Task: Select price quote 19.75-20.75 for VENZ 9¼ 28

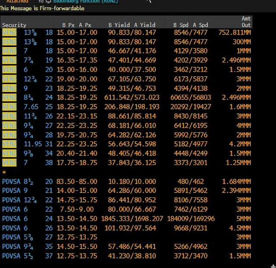Action: tap(77, 135)
